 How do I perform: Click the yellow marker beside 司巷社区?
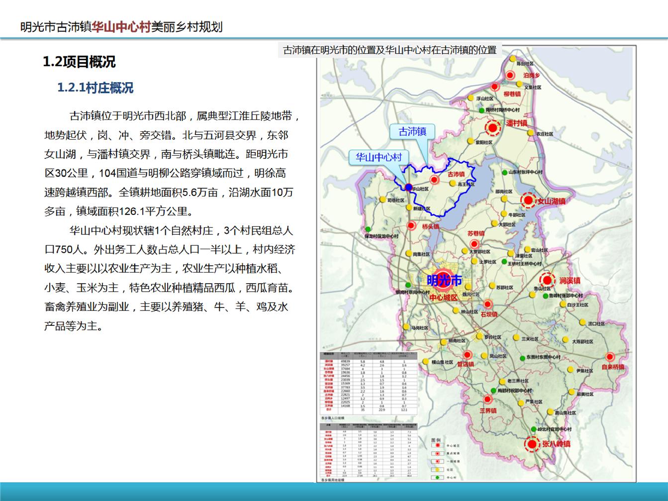click(382, 200)
